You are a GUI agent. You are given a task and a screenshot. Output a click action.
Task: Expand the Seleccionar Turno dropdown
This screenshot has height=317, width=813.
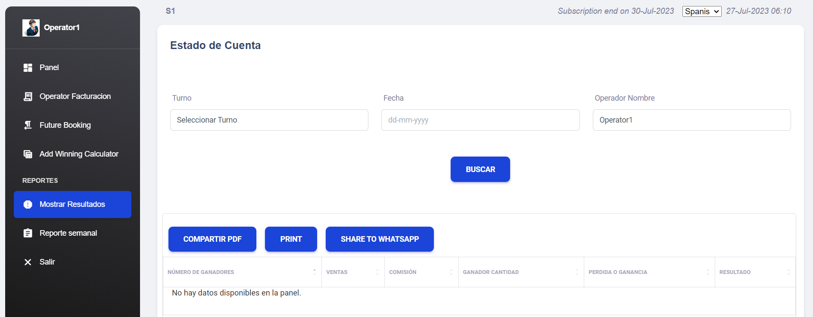point(269,120)
